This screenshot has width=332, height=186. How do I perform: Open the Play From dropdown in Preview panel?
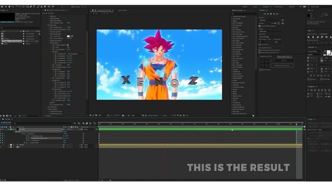coord(271,37)
